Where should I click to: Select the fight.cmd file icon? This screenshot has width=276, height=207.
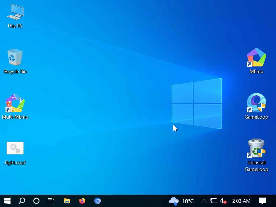15,148
